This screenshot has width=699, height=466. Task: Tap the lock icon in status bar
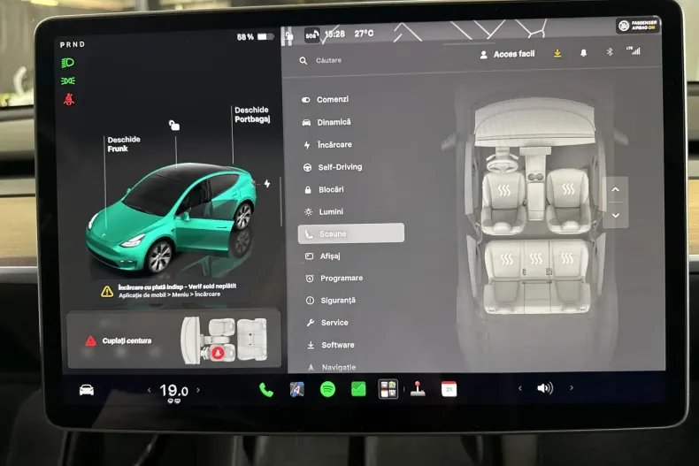[x=289, y=35]
